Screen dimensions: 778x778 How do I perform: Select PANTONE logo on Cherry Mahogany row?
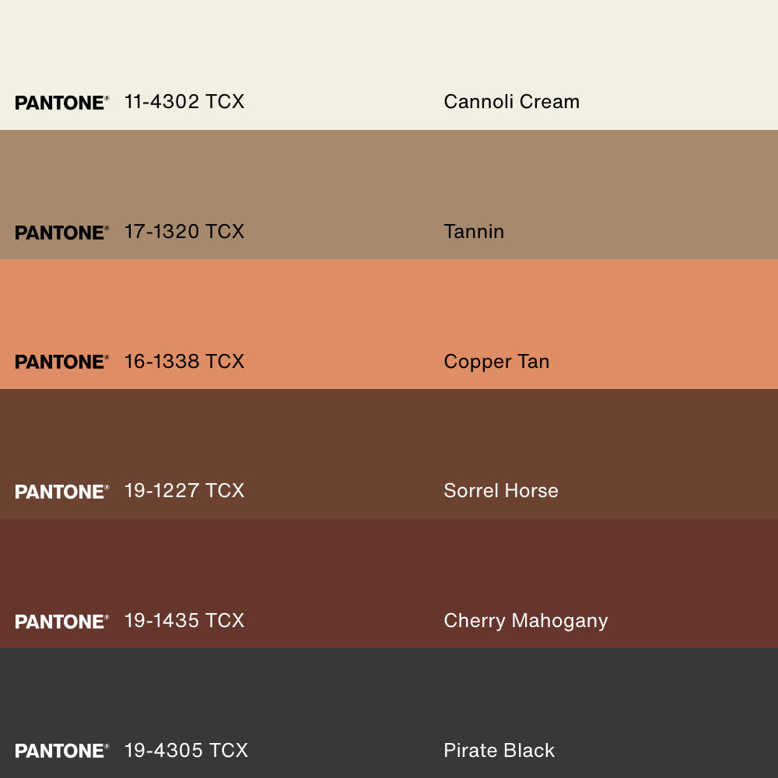[61, 622]
